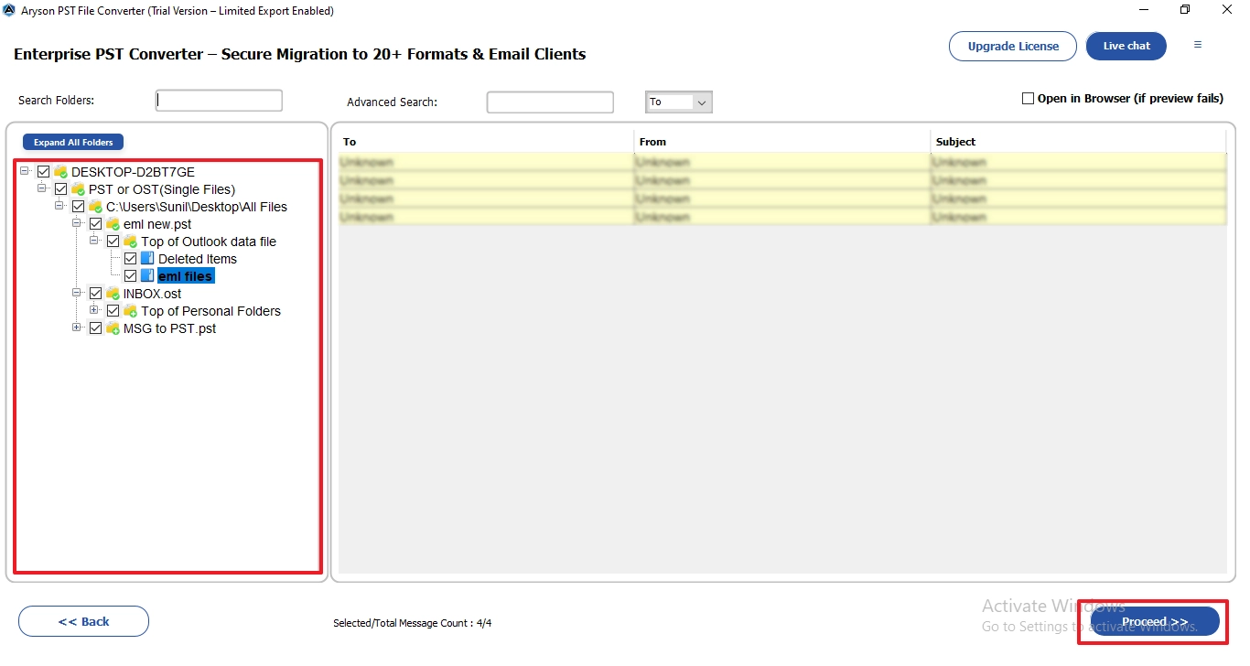Open the hamburger menu icon
1250x666 pixels.
point(1198,45)
